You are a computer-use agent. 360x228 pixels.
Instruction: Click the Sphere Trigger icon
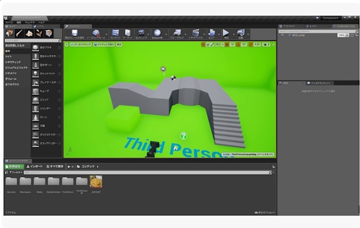(35, 143)
